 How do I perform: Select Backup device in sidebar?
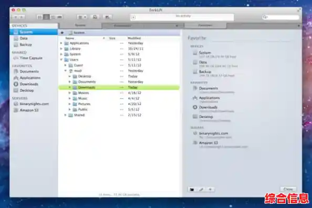pyautogui.click(x=34, y=45)
